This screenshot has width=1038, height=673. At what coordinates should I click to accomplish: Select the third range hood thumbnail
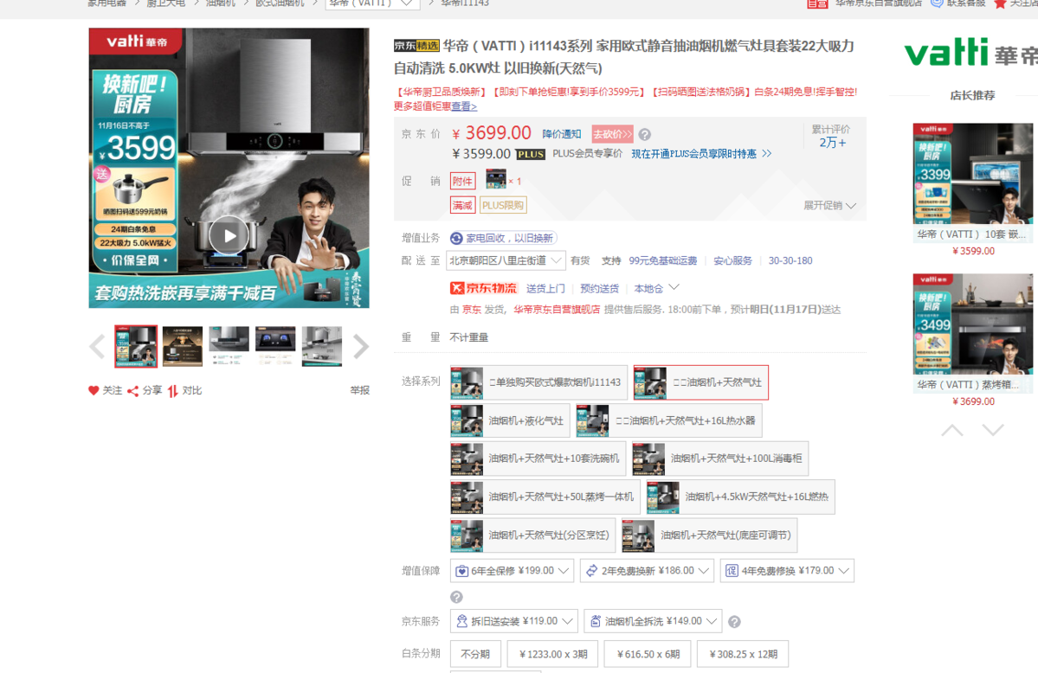point(229,346)
